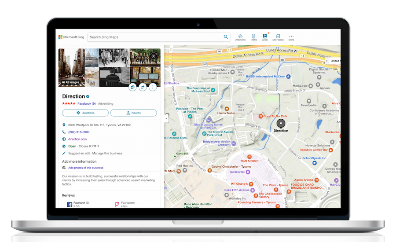This screenshot has width=396, height=242.
Task: Select the Swarovski shop marker
Action: (x=248, y=172)
